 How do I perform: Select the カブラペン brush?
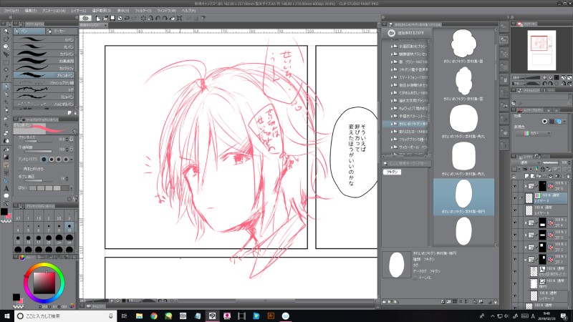point(44,54)
